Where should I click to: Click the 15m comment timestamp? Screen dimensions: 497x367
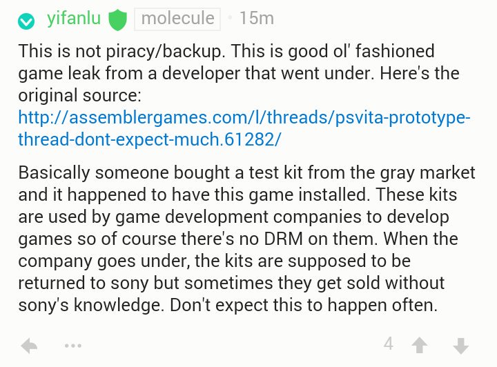point(256,19)
